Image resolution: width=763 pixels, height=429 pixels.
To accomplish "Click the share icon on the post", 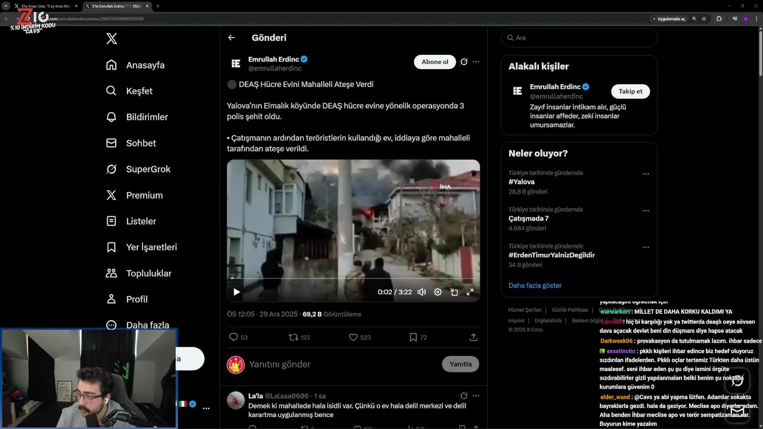I will [x=473, y=337].
